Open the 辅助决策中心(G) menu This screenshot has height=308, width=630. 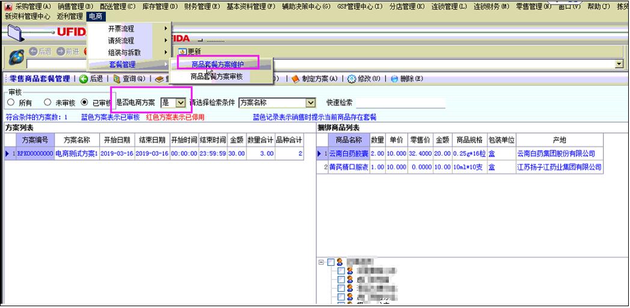click(306, 7)
